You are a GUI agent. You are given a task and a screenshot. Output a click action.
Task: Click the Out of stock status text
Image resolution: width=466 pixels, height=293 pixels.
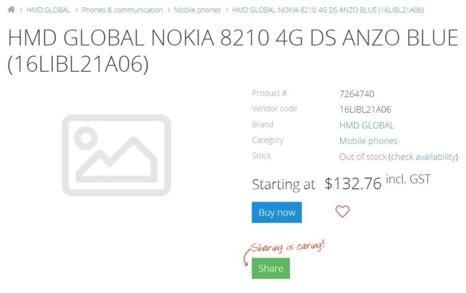coord(362,157)
